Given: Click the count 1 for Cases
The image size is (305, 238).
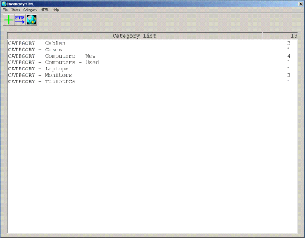Looking at the screenshot, I should coord(289,50).
